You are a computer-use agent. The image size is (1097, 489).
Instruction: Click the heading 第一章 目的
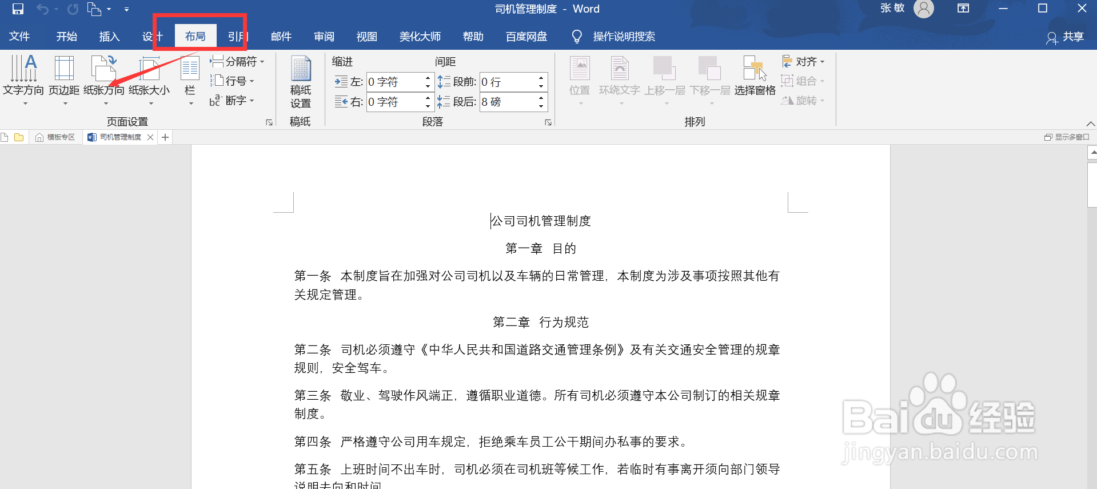(x=541, y=248)
